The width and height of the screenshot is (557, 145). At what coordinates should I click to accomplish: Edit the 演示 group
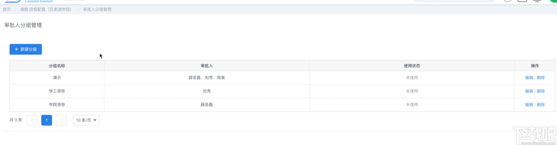(529, 78)
